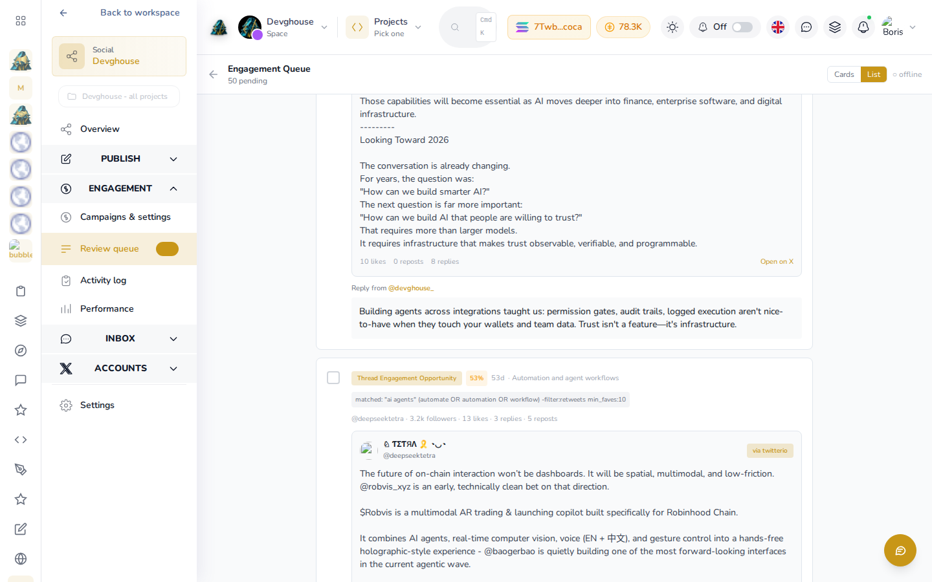Click the clipboard icon in left rail

coord(21,291)
